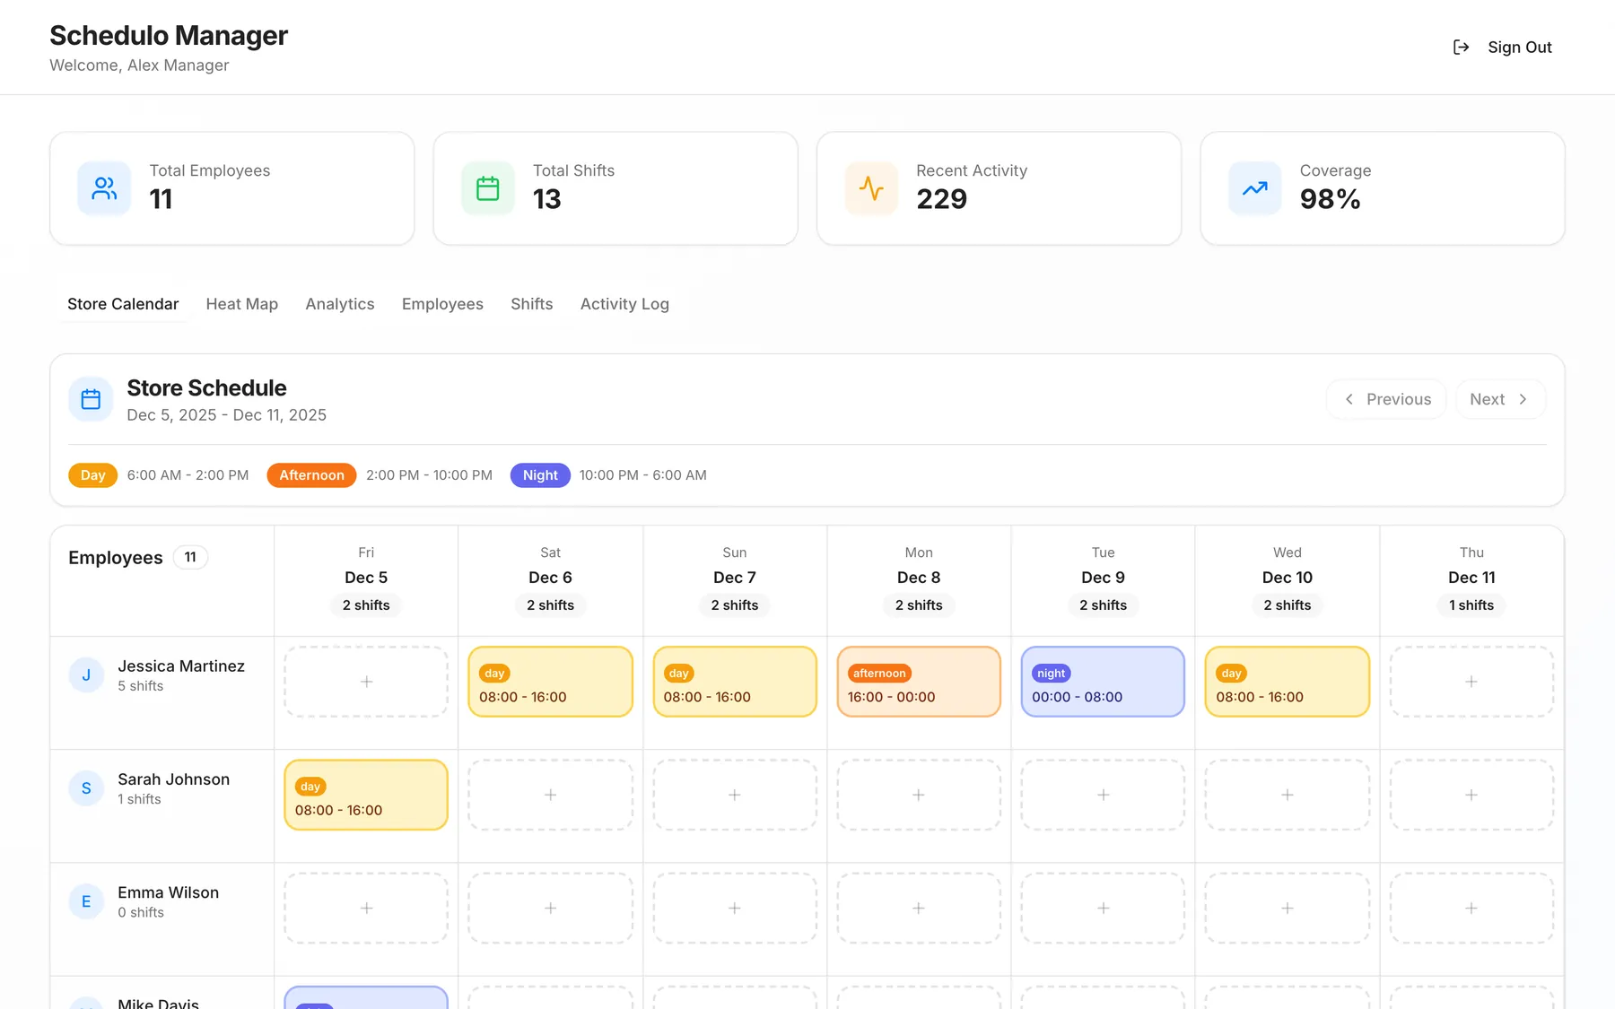The width and height of the screenshot is (1615, 1009).
Task: Add shift for Jessica Martinez on Dec 5
Action: [366, 682]
